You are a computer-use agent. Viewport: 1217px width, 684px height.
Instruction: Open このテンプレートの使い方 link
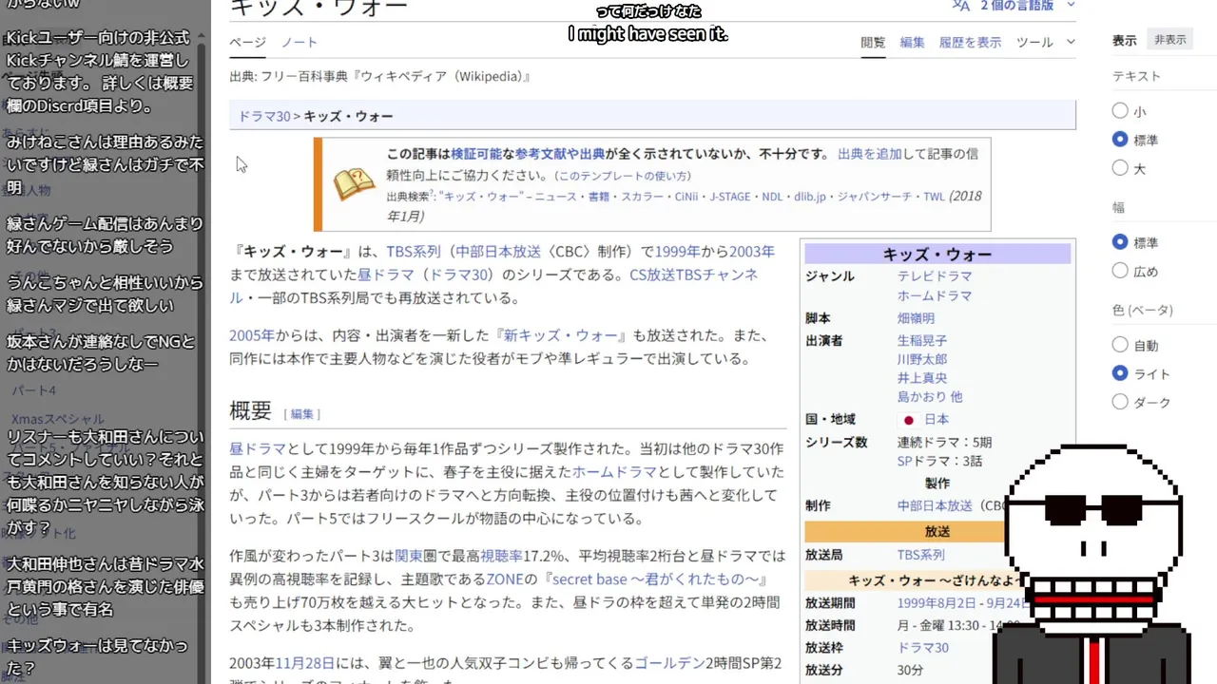pyautogui.click(x=622, y=176)
